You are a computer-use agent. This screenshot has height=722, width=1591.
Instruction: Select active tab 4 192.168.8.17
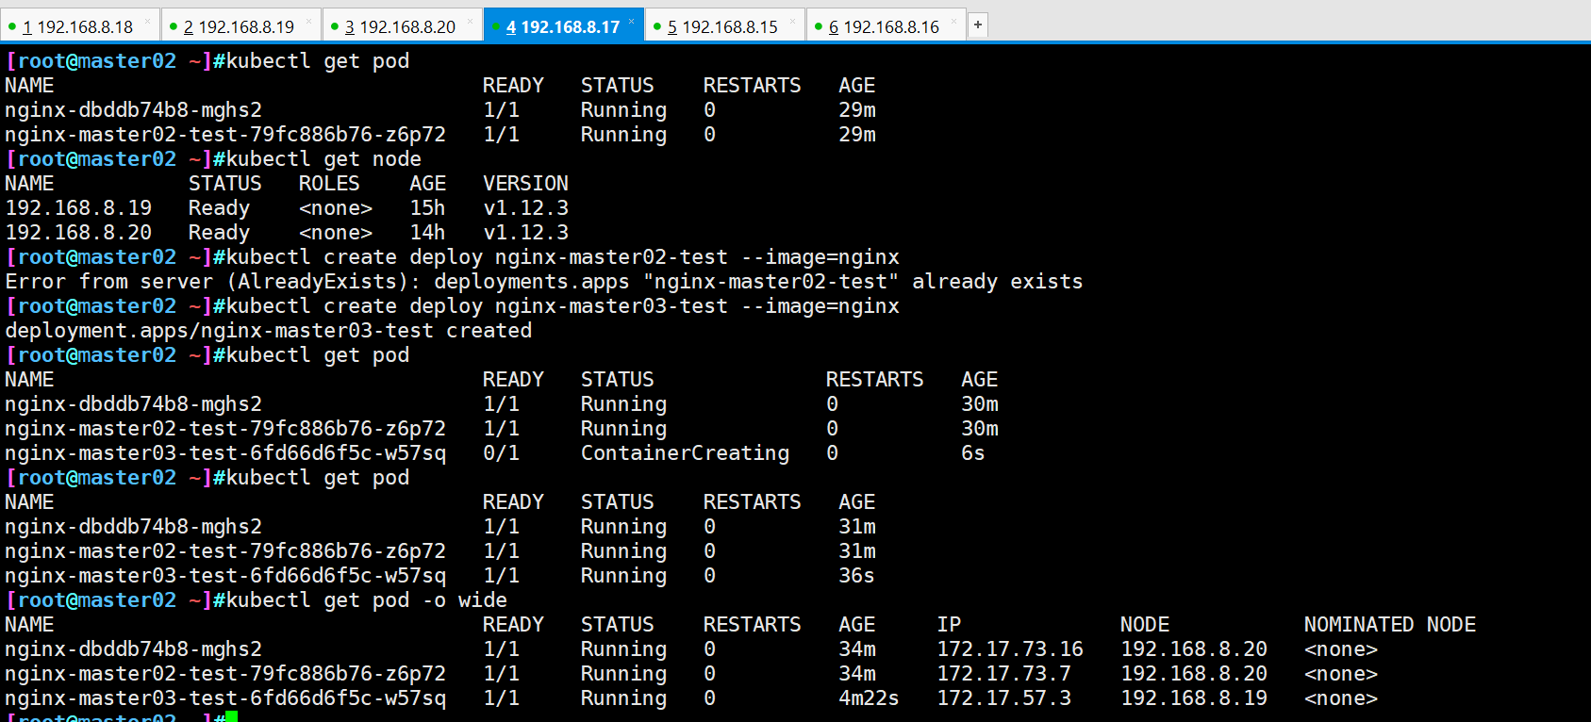pyautogui.click(x=562, y=26)
